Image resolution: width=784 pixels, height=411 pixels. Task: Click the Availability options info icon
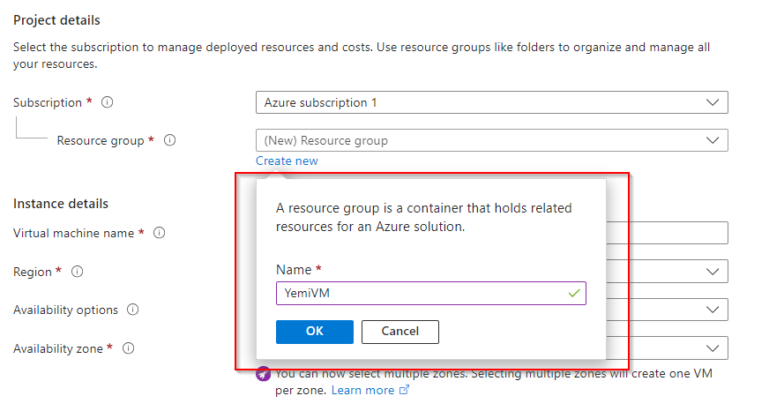(x=133, y=310)
